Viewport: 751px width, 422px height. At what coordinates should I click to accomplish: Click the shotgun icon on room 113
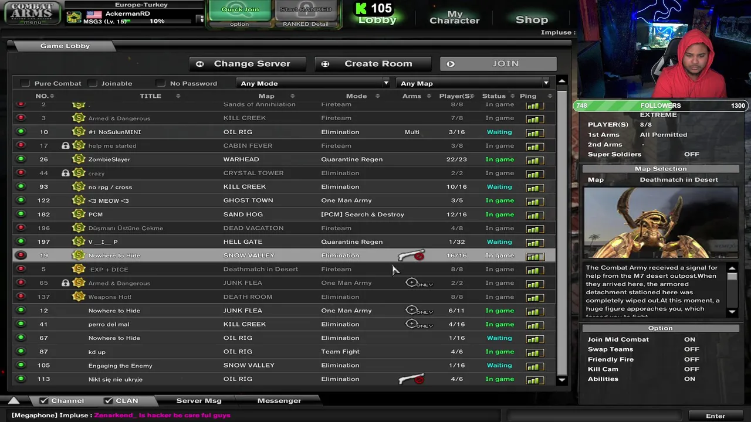[411, 379]
